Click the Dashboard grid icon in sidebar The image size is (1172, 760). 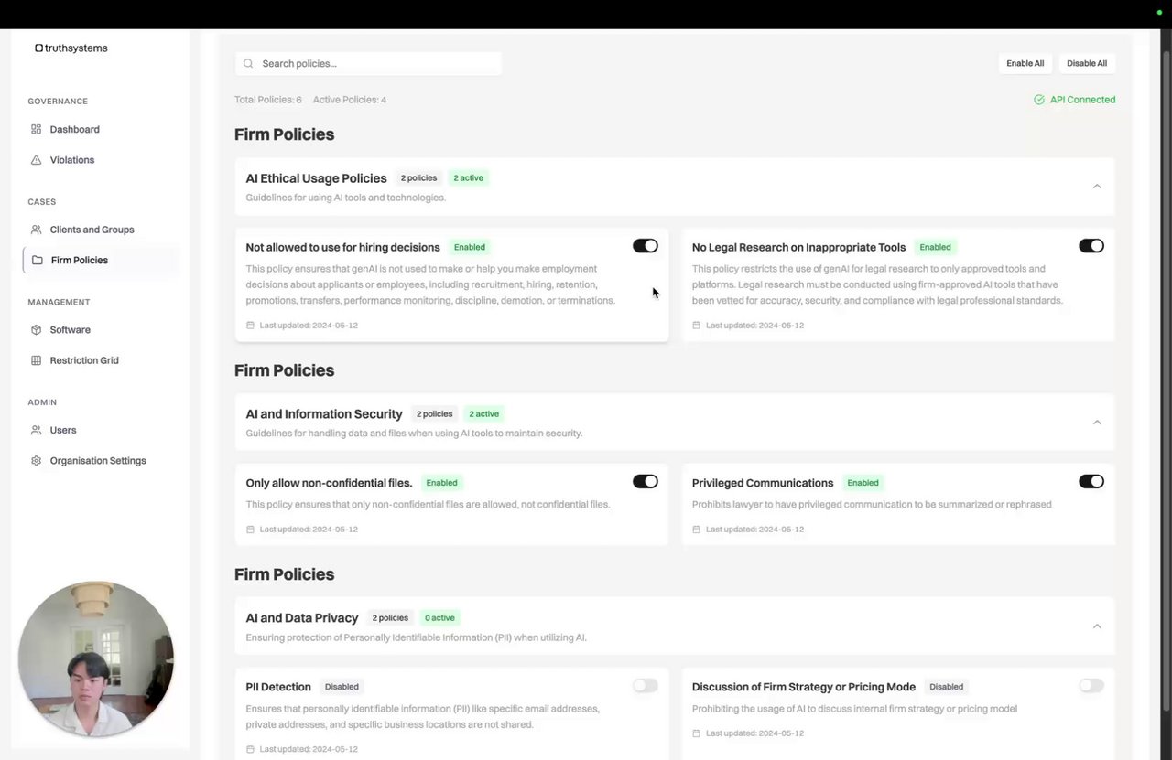pyautogui.click(x=37, y=130)
